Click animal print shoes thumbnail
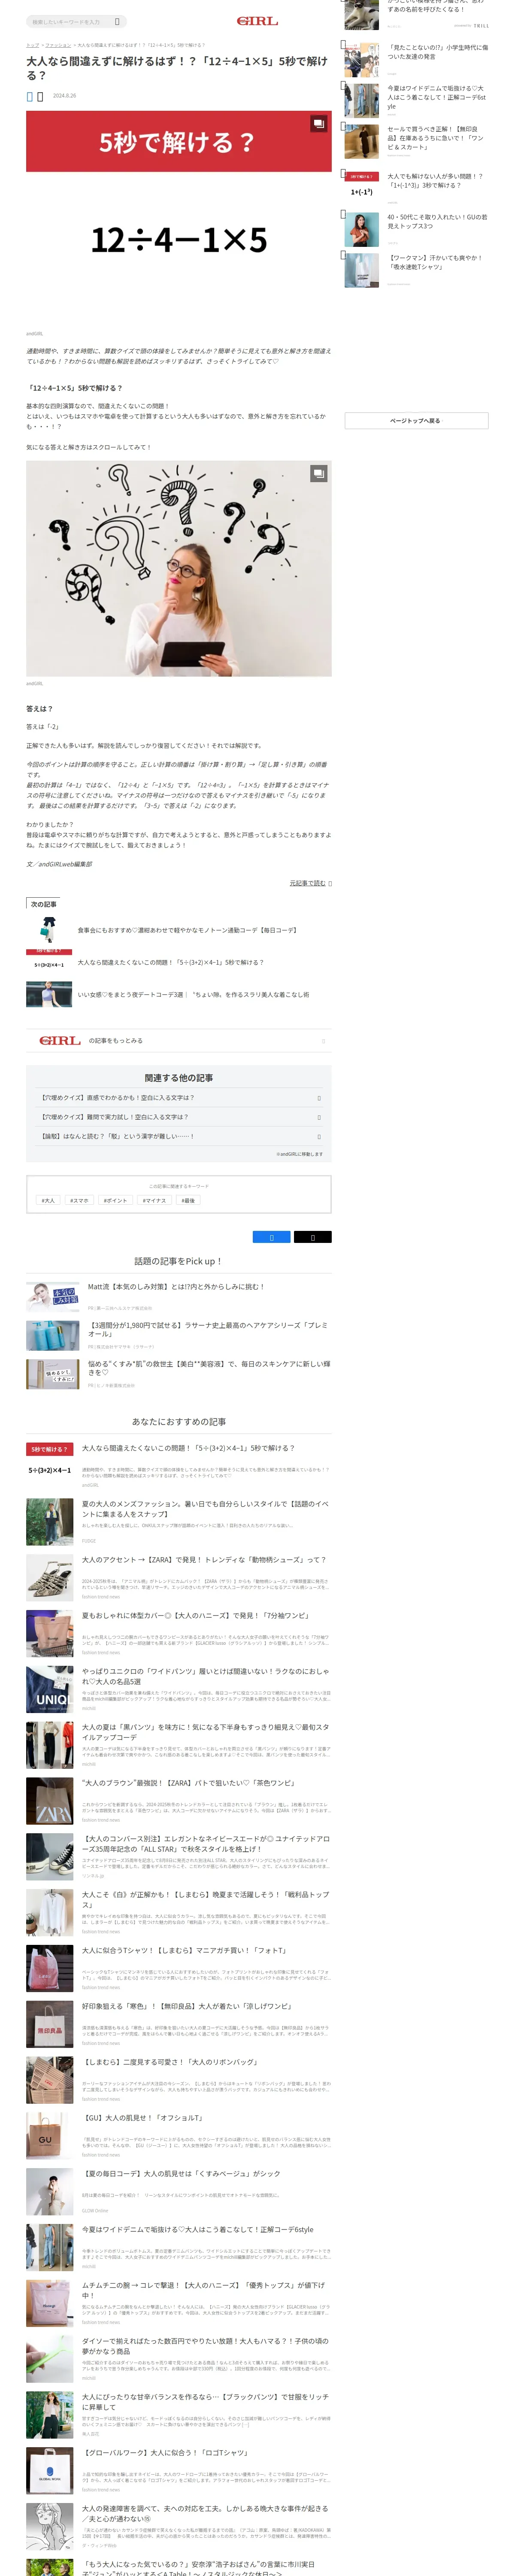The height and width of the screenshot is (2576, 515). click(50, 1578)
